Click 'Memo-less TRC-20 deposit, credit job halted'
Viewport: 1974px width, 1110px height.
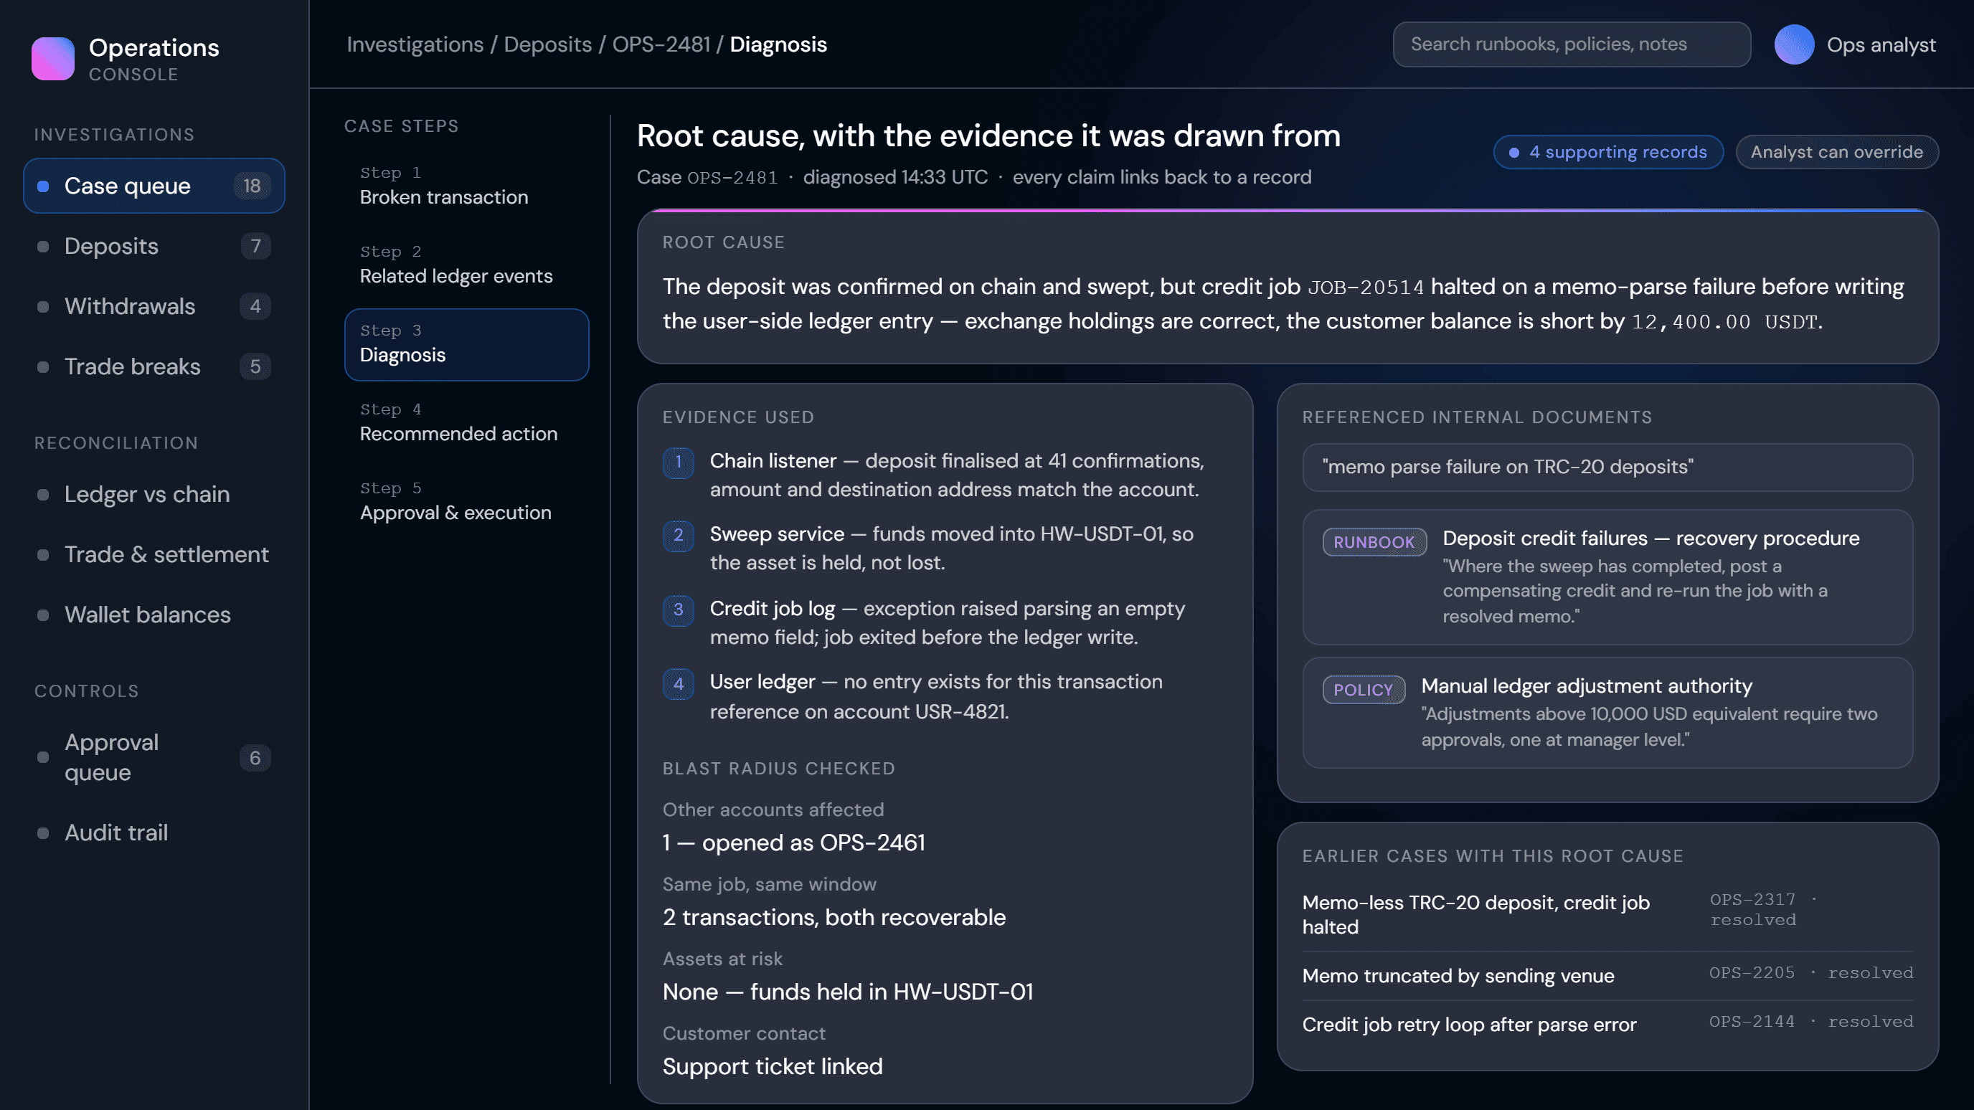[1476, 915]
